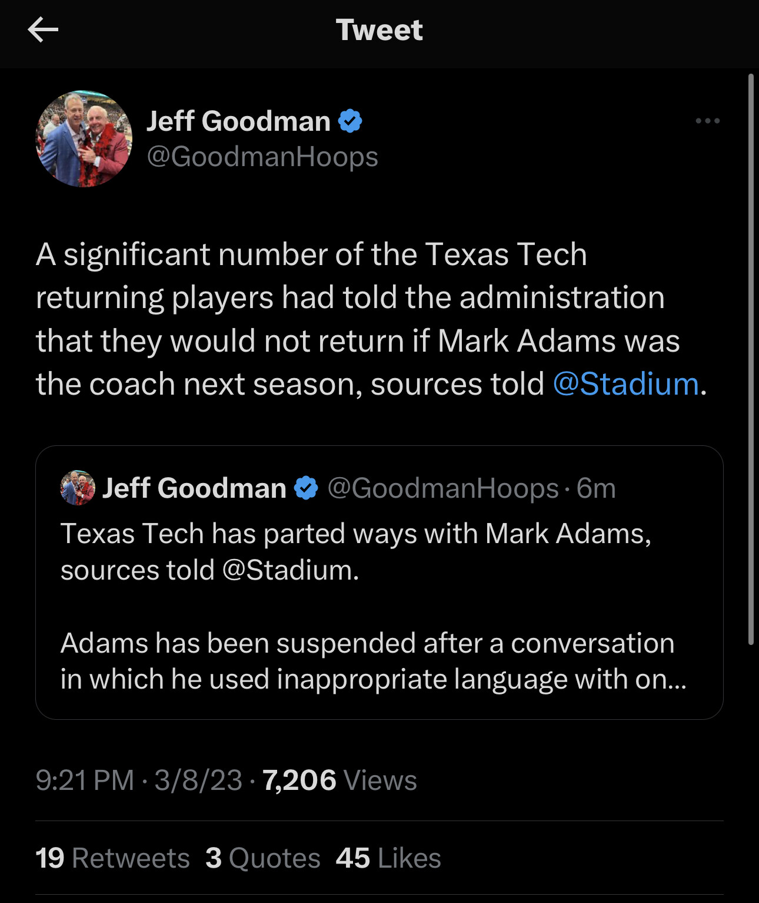Tap the @GoodmanHoops handle in the quoted tweet
Screen dimensions: 759x903
442,488
